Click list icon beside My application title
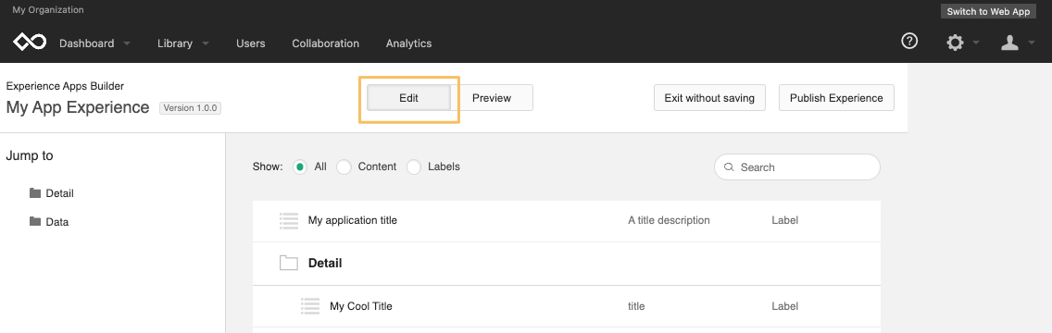This screenshot has height=333, width=1052. tap(289, 220)
